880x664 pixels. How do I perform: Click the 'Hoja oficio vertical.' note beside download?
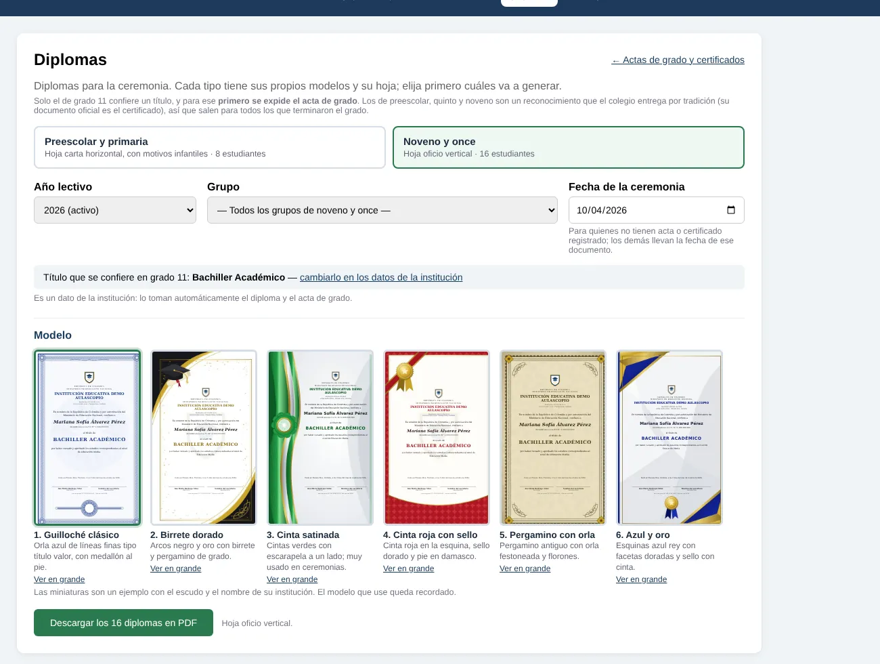[x=257, y=623]
